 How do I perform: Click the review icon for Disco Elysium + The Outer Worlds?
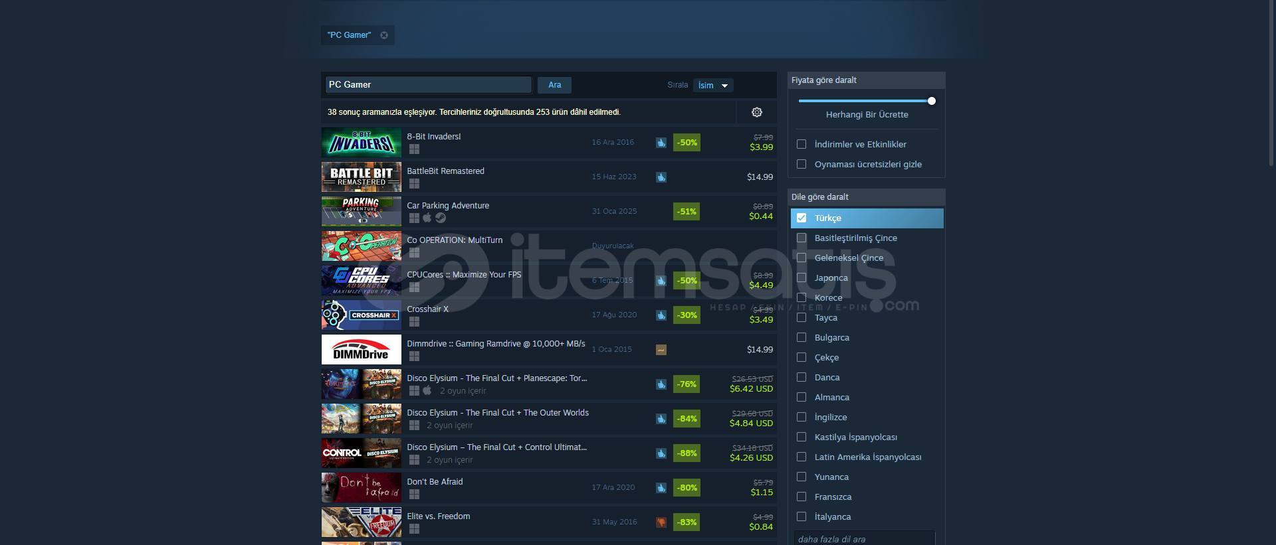point(661,419)
